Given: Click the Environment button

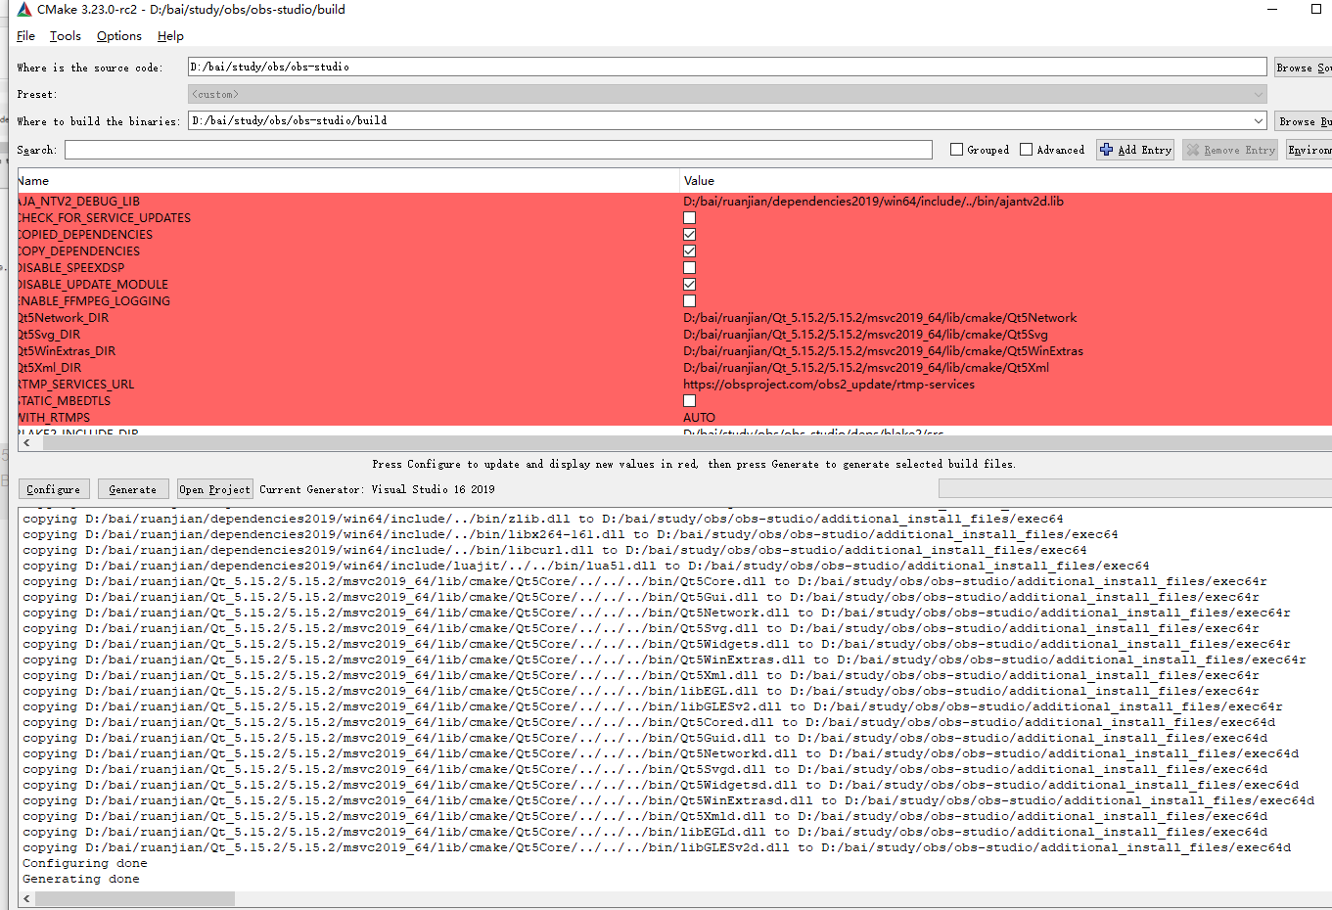Looking at the screenshot, I should point(1309,150).
